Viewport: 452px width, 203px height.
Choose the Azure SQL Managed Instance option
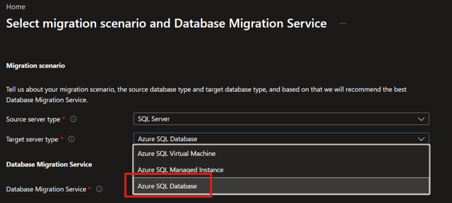click(x=180, y=170)
